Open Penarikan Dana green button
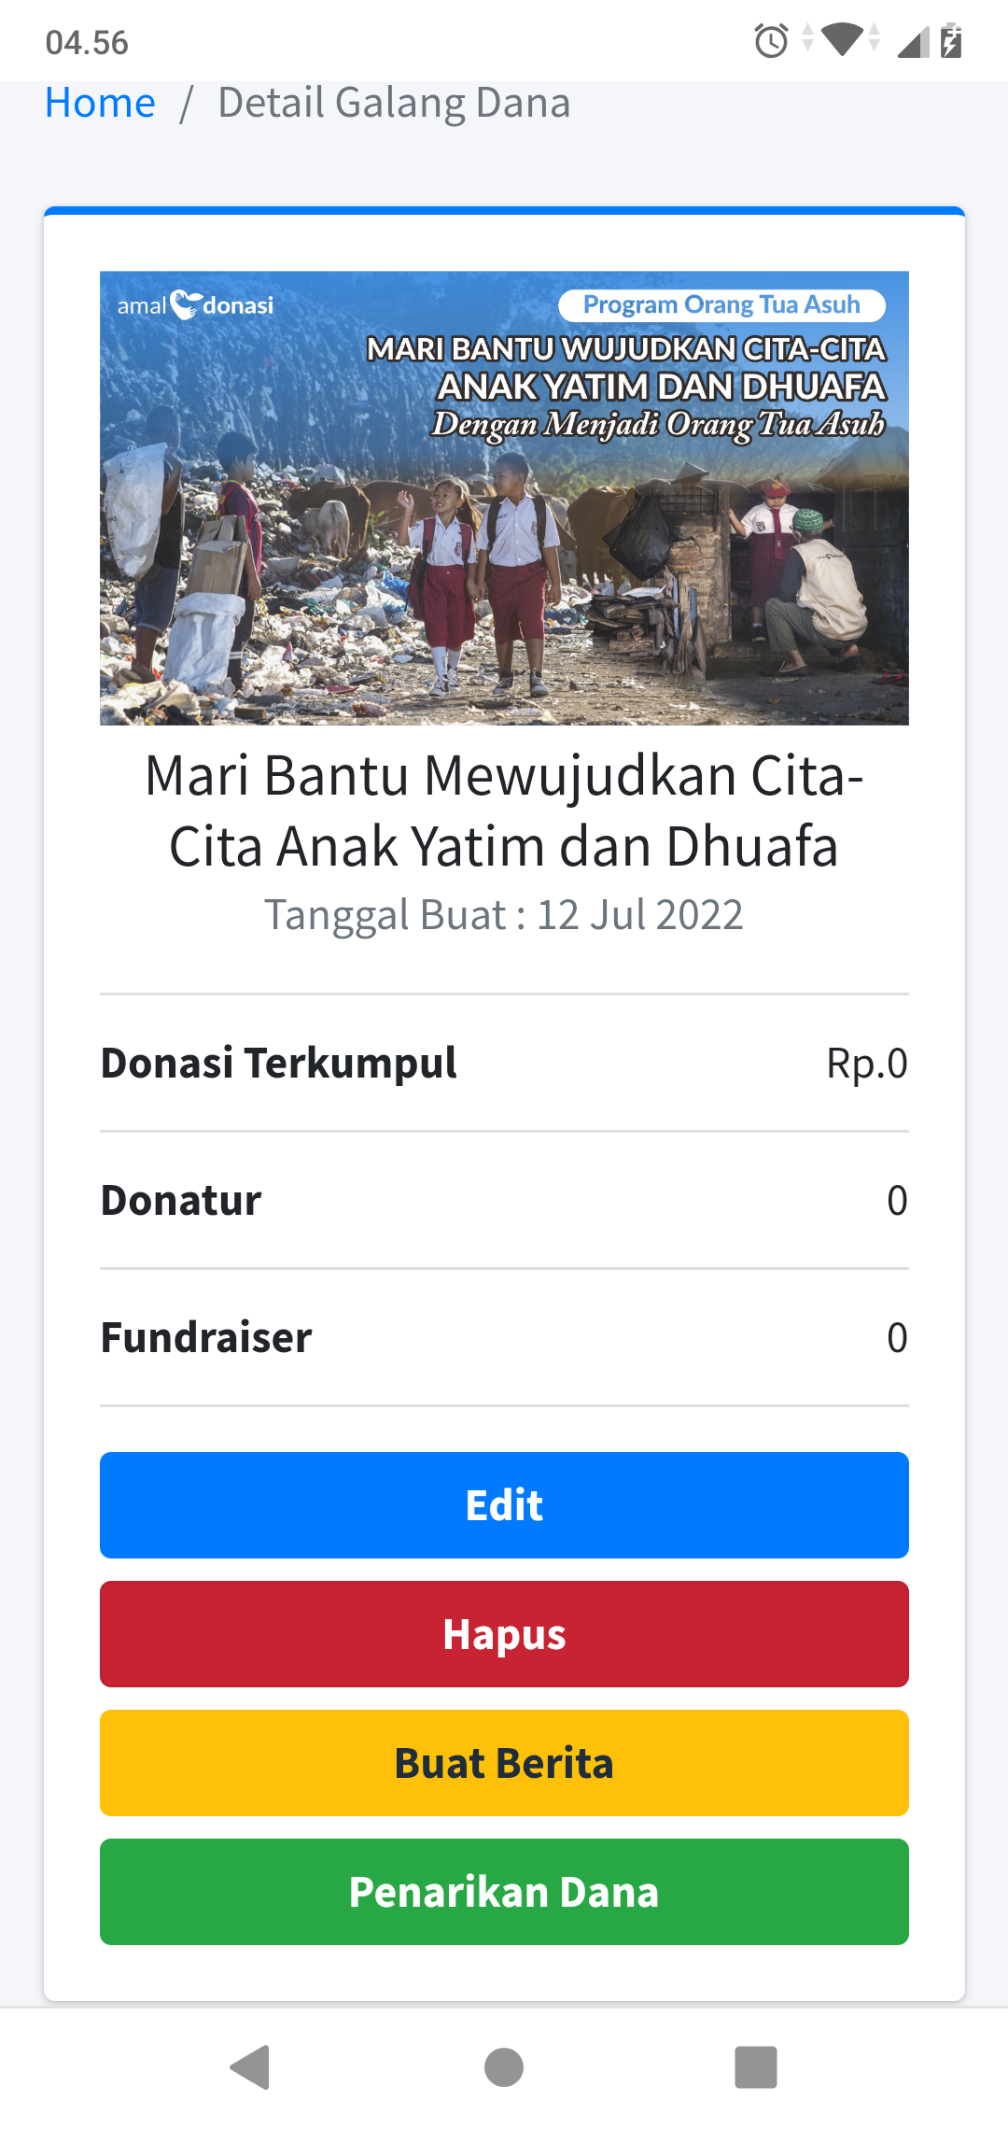Image resolution: width=1008 pixels, height=2129 pixels. 504,1892
